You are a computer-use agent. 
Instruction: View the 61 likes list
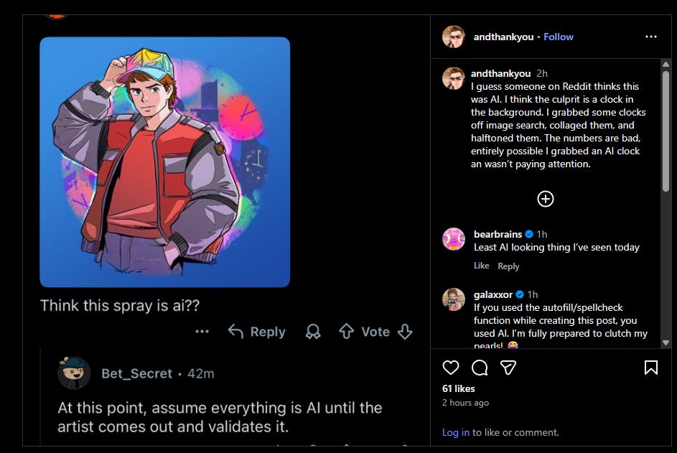(457, 388)
